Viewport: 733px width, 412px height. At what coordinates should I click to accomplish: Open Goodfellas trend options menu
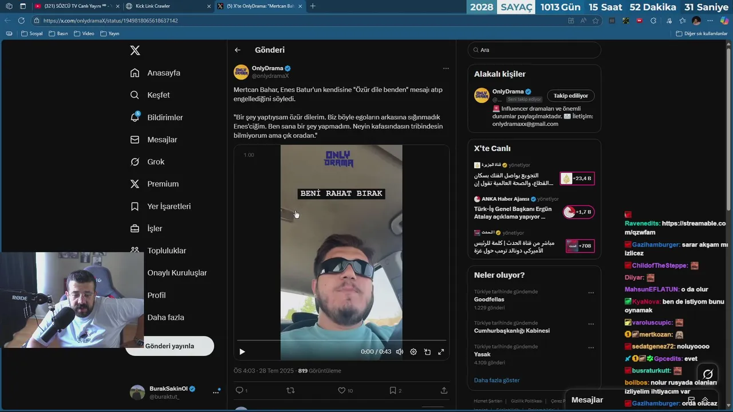591,292
